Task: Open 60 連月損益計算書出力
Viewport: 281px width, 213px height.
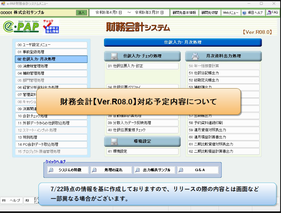Action: (223, 137)
